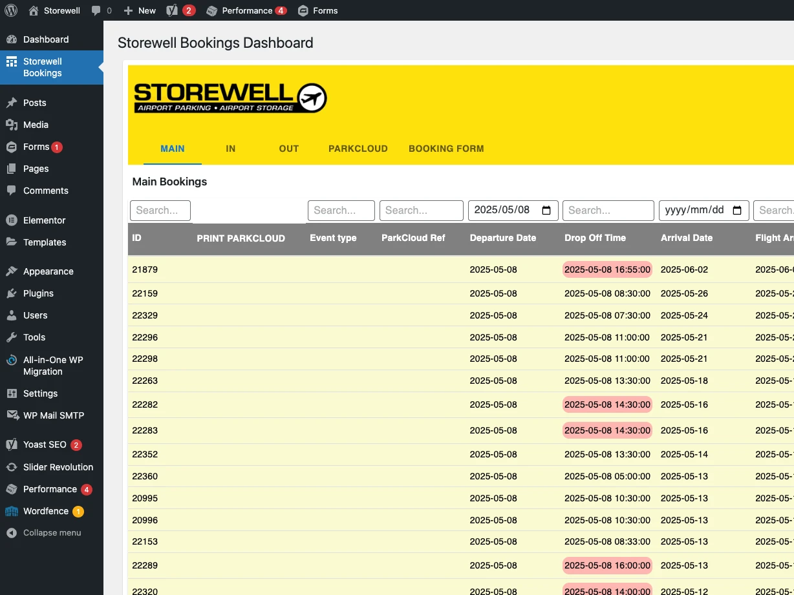The height and width of the screenshot is (595, 794).
Task: Switch to the PARKCLOUD tab
Action: click(358, 149)
